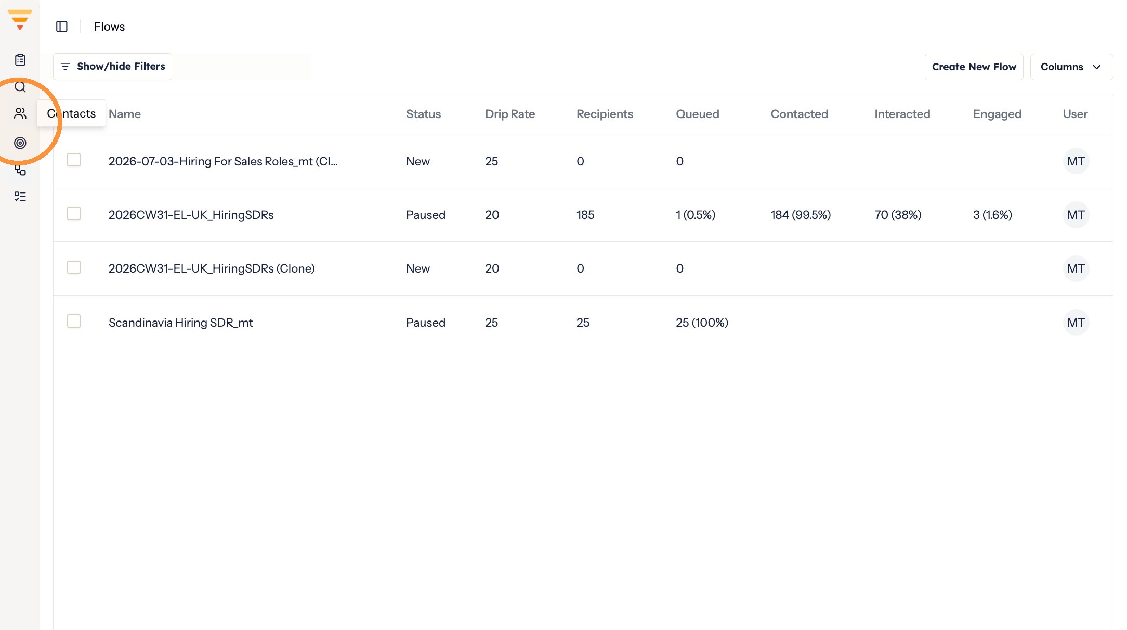Screen dimensions: 1127x630
Task: Click New status of 2026-07-03-Hiring flow
Action: tap(417, 161)
